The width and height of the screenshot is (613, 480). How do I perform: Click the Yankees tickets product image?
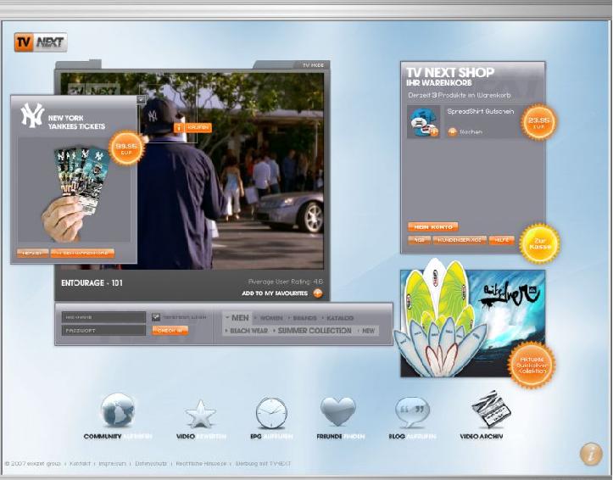[74, 190]
